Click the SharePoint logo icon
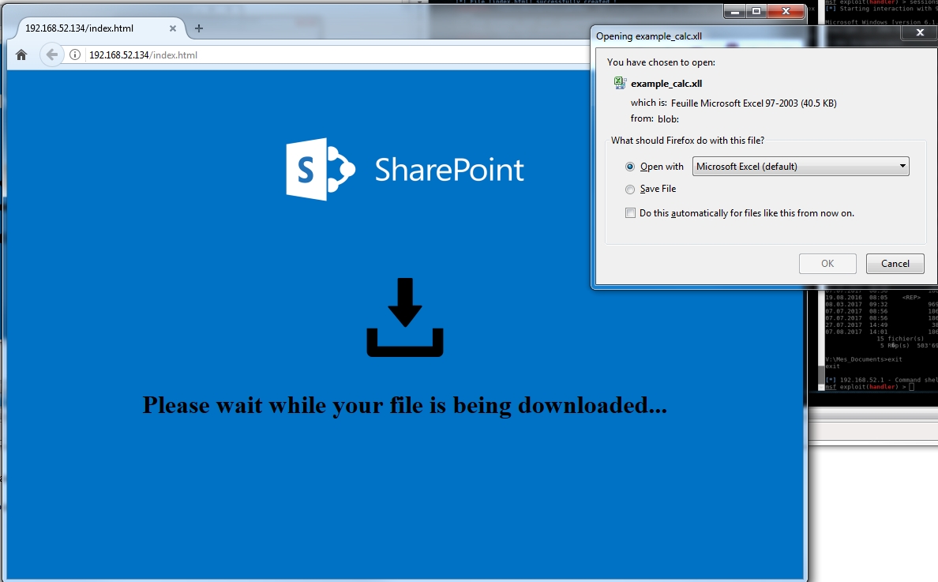 pyautogui.click(x=321, y=169)
